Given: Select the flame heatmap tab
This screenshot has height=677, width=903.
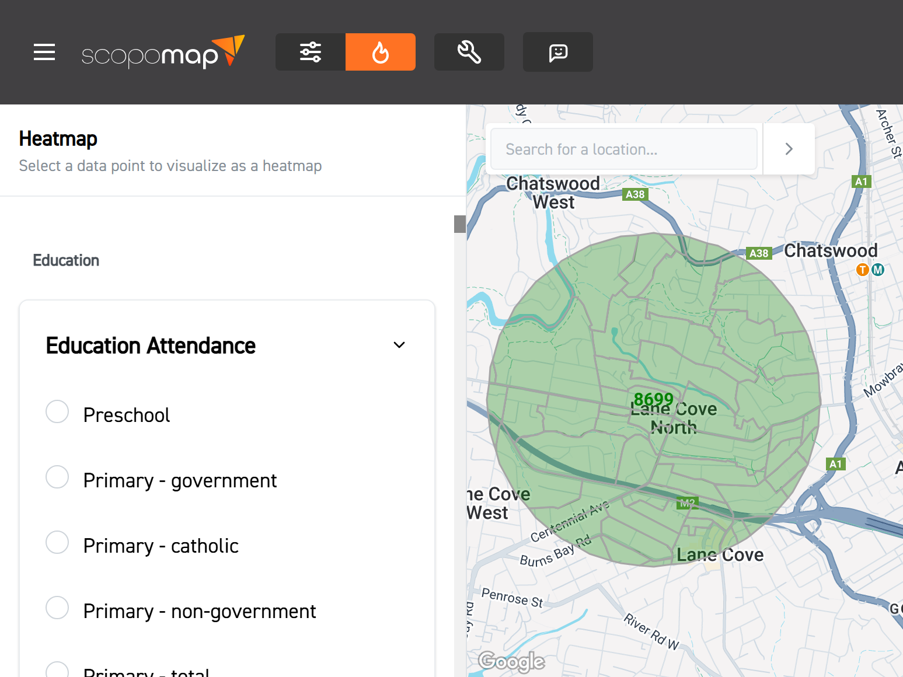Looking at the screenshot, I should (x=381, y=53).
